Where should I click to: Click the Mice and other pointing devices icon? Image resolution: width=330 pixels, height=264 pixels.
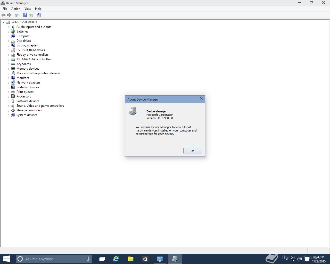tap(13, 73)
